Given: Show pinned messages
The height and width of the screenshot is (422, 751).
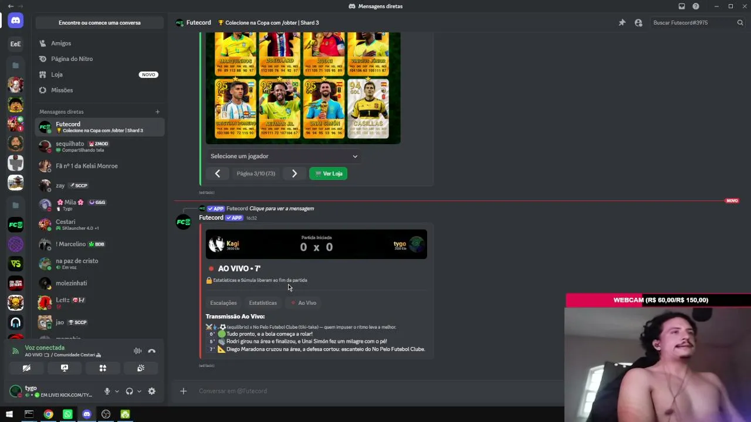Looking at the screenshot, I should click(x=622, y=23).
